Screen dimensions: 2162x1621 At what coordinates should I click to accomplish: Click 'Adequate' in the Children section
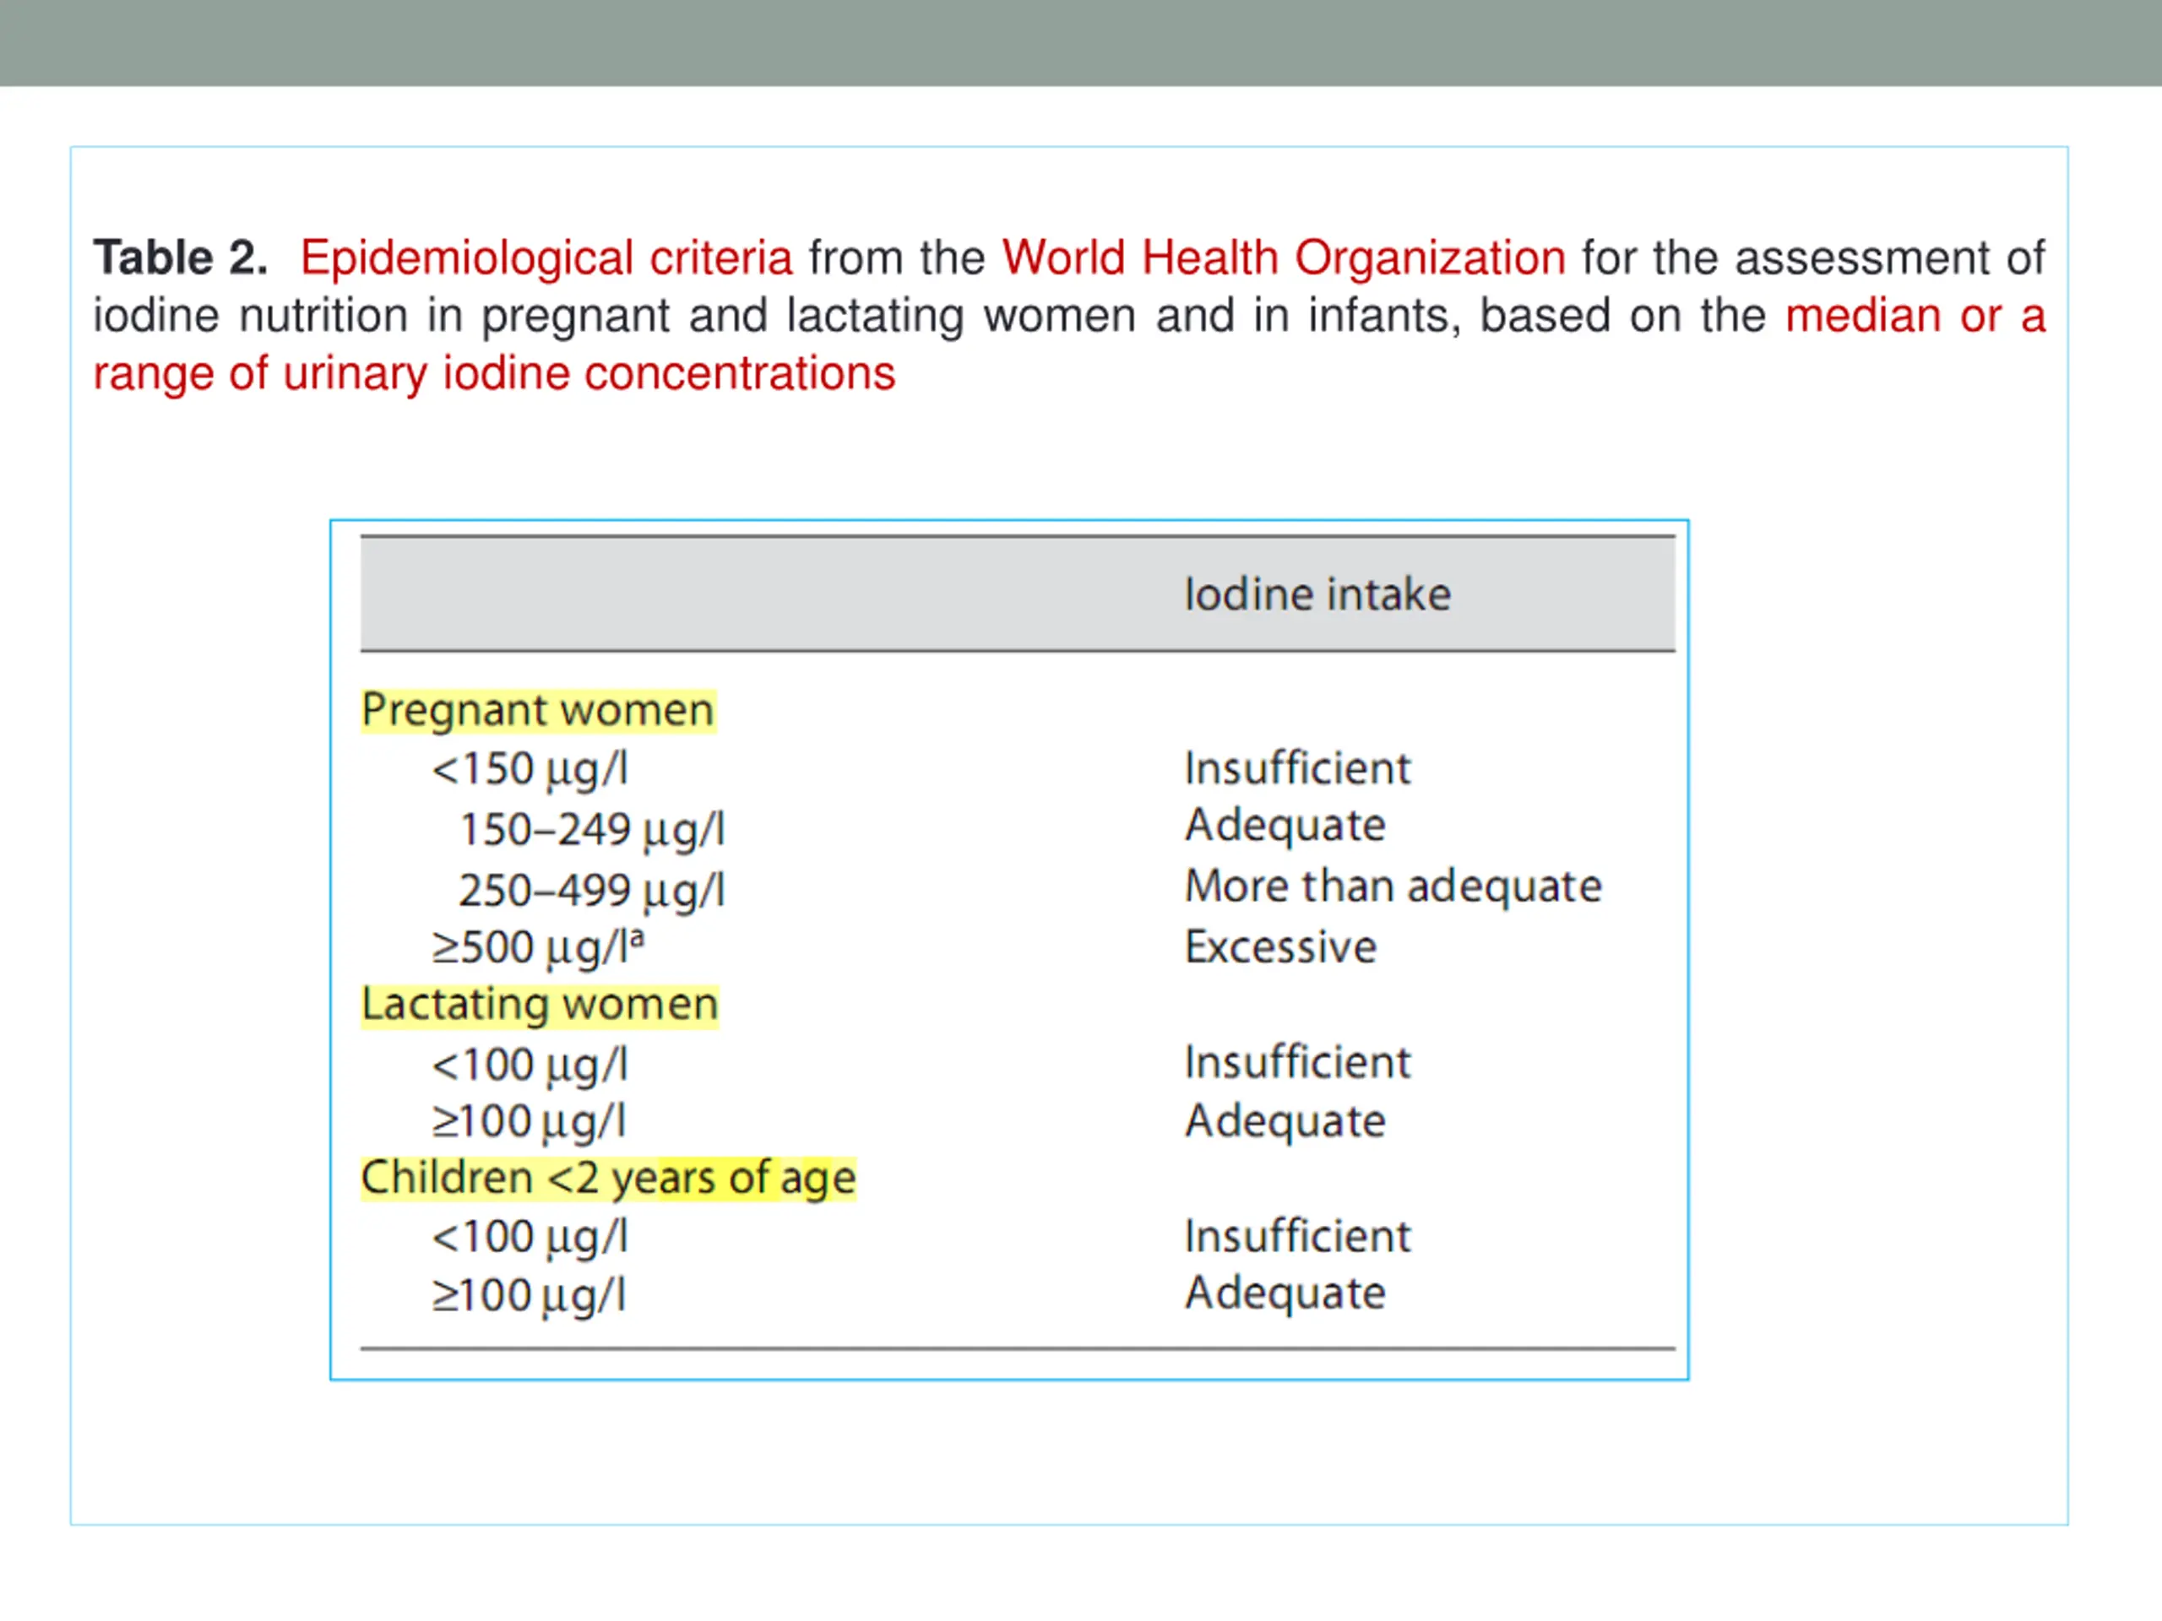(x=1285, y=1294)
